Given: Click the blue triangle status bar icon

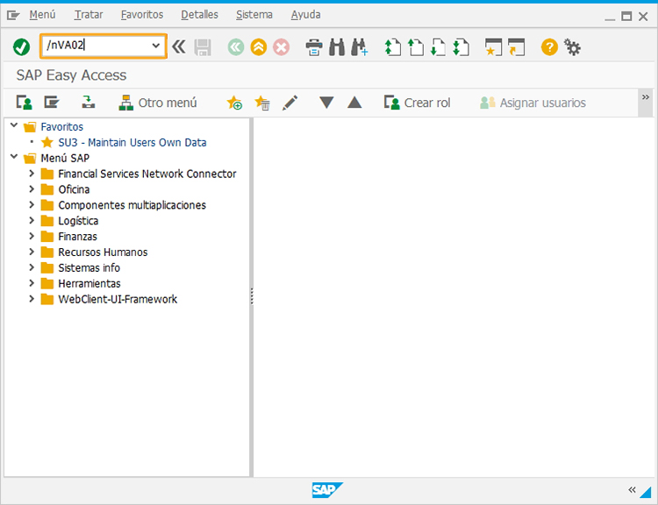Looking at the screenshot, I should point(646,492).
